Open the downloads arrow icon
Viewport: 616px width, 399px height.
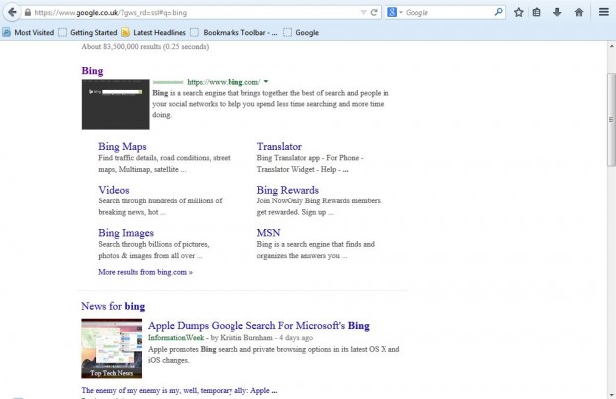tap(557, 12)
